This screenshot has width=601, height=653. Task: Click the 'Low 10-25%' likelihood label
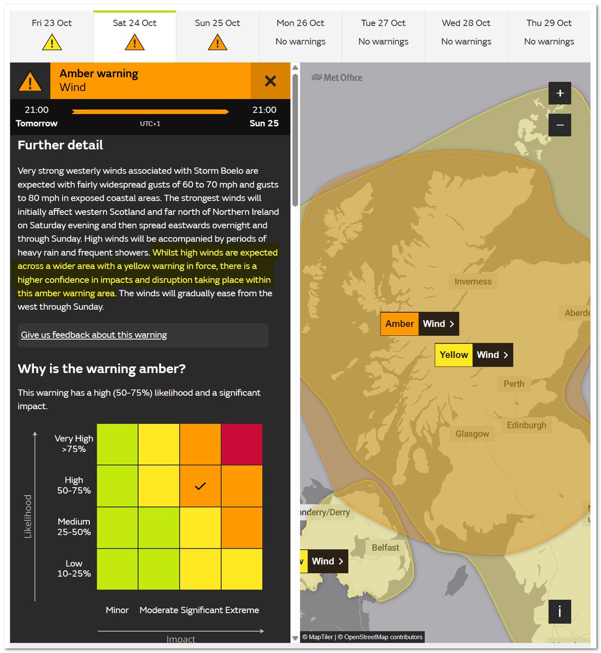click(74, 569)
